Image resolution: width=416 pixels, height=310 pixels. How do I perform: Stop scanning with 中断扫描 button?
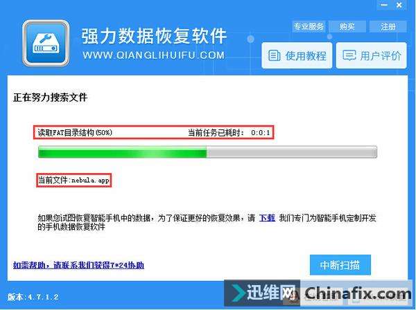pos(340,265)
